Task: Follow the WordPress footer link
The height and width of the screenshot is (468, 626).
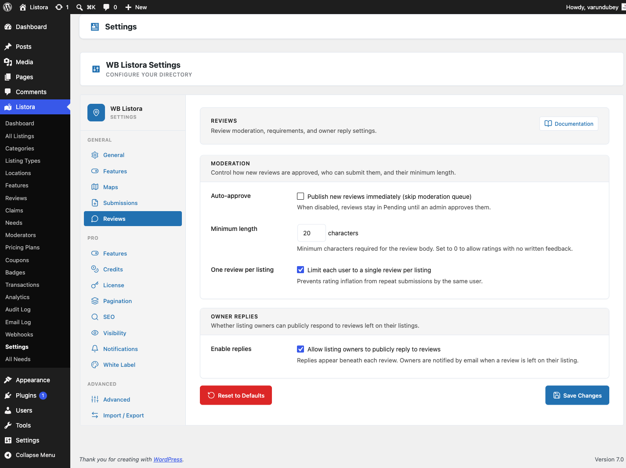Action: click(x=168, y=459)
